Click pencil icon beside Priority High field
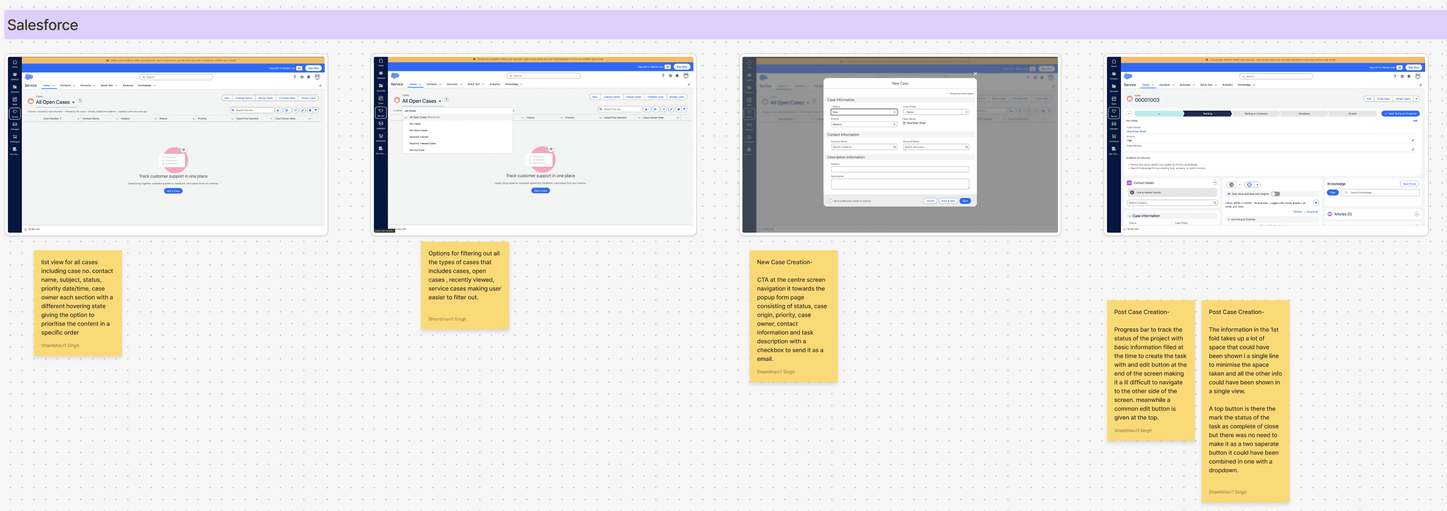This screenshot has height=511, width=1447. pos(1413,140)
